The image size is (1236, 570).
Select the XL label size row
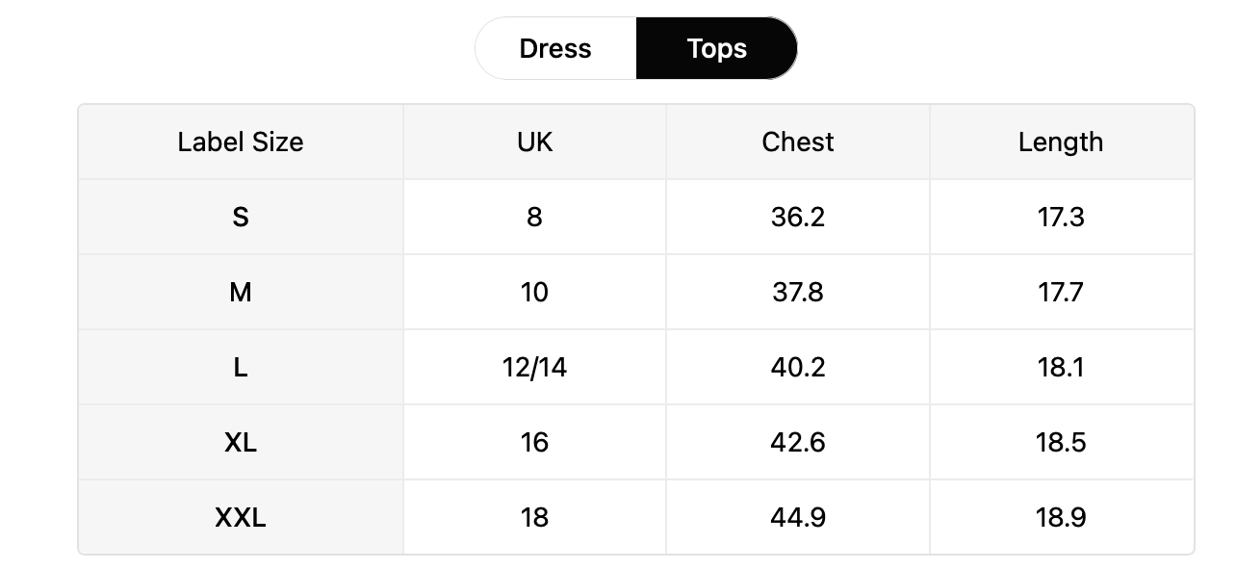635,442
